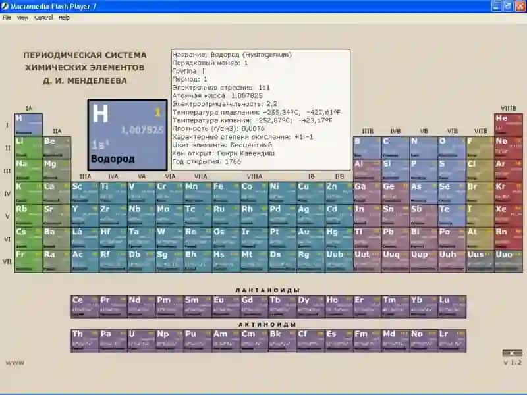Click the Lithium (Li) cell
The image size is (527, 395).
(x=28, y=147)
